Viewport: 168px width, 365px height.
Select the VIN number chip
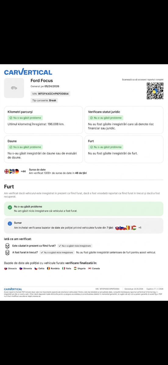50,94
